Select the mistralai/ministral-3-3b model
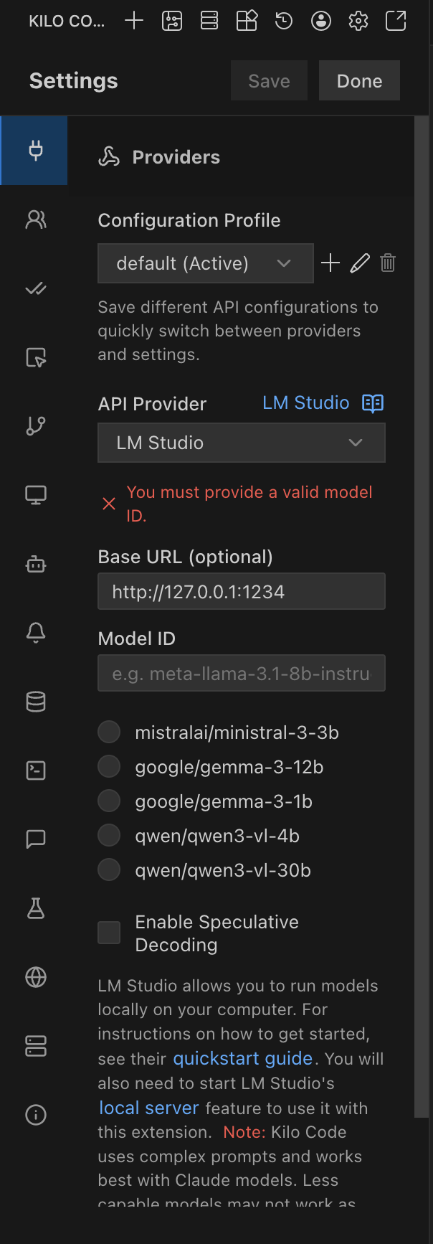This screenshot has height=1244, width=433. 109,732
